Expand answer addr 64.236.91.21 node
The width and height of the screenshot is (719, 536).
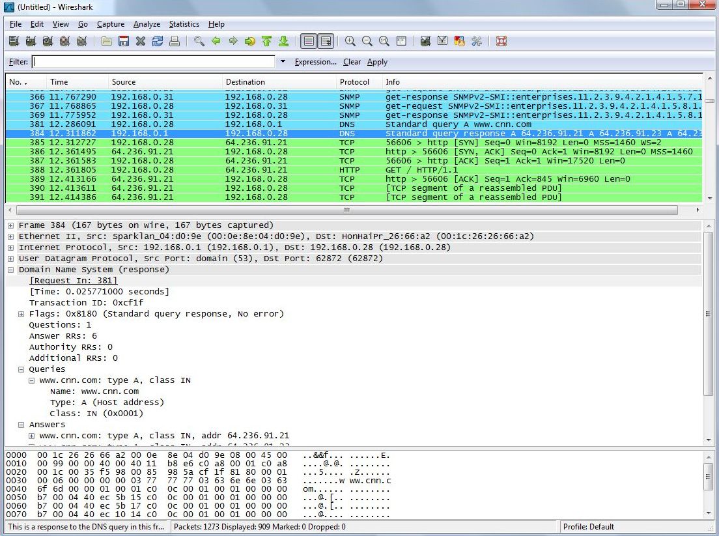tap(32, 436)
